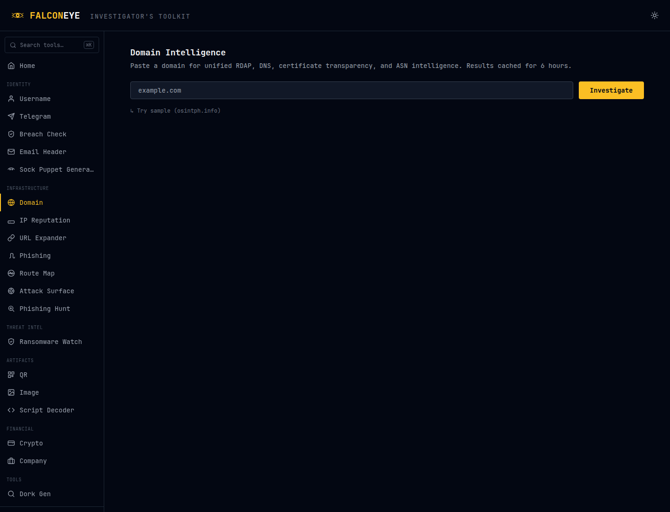Go to Breach Check tool label

(43, 134)
